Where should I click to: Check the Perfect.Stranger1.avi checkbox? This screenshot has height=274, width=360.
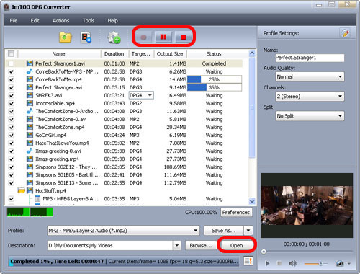coord(11,63)
